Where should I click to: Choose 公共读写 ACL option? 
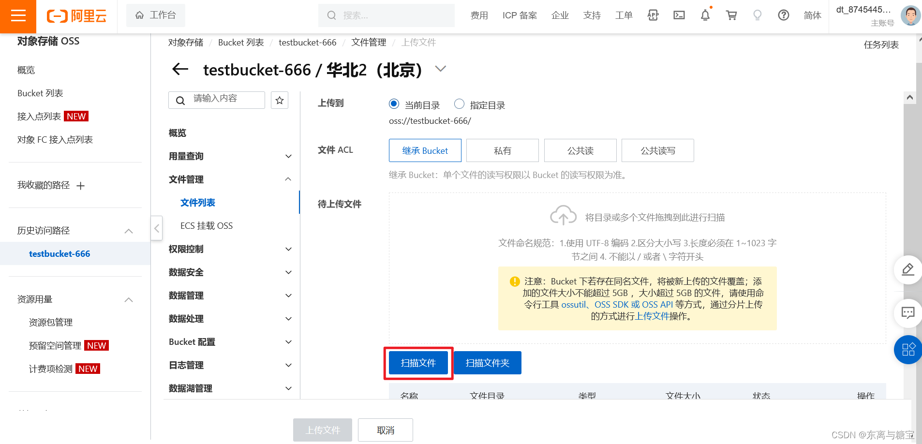click(658, 150)
